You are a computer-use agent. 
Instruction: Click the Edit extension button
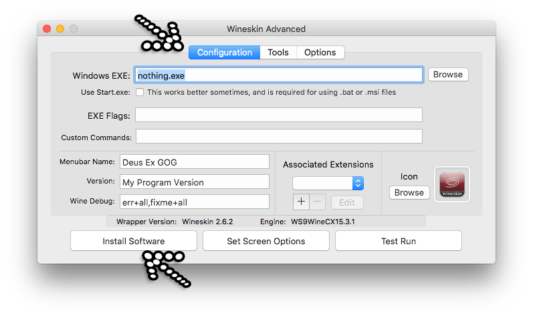pos(347,202)
